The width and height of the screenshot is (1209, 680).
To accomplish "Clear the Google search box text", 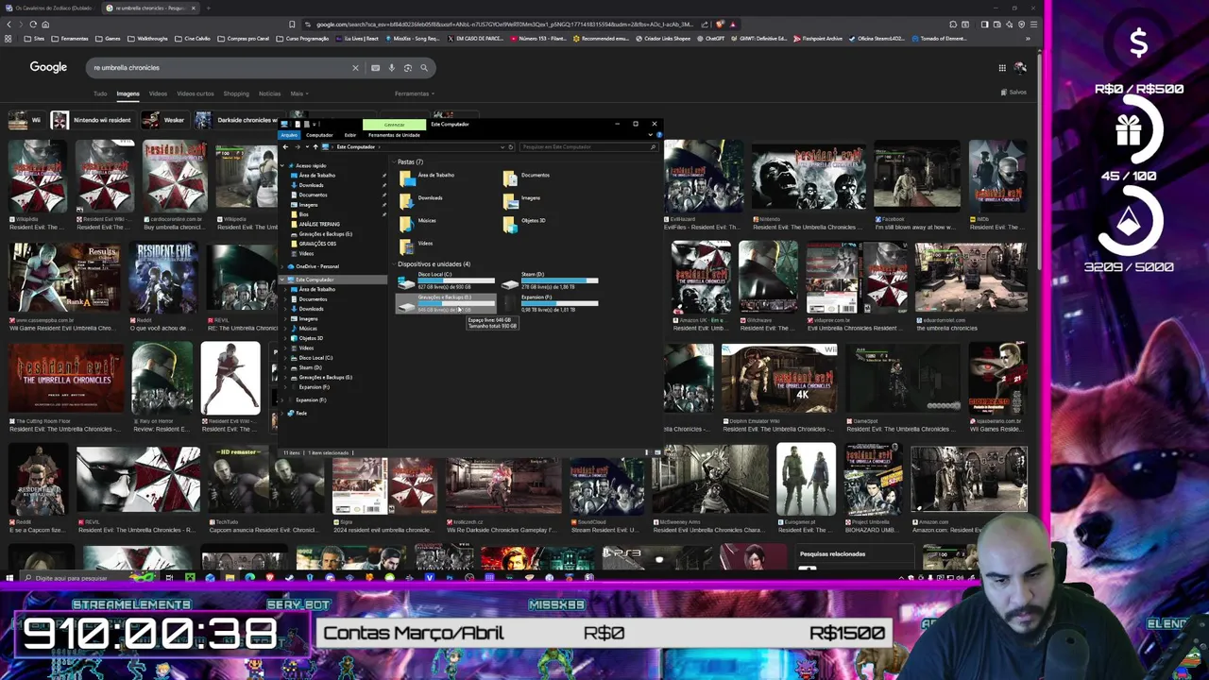I will (x=355, y=68).
